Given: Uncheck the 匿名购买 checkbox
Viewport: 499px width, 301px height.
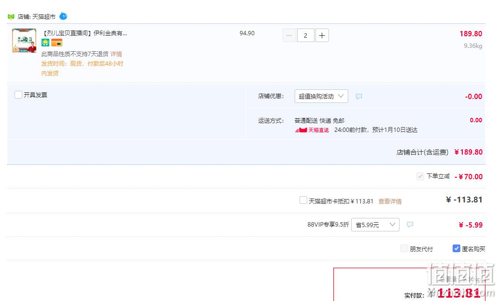Looking at the screenshot, I should pos(456,248).
